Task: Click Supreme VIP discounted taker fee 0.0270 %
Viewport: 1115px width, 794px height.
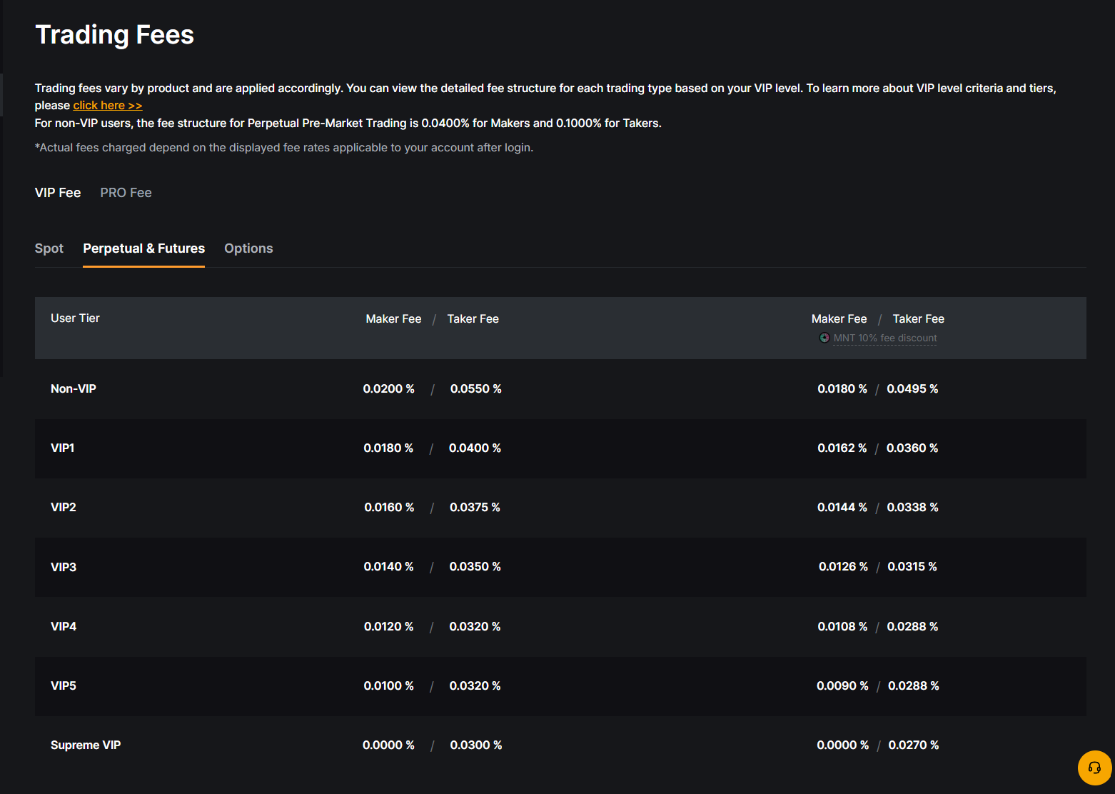Action: (x=913, y=745)
